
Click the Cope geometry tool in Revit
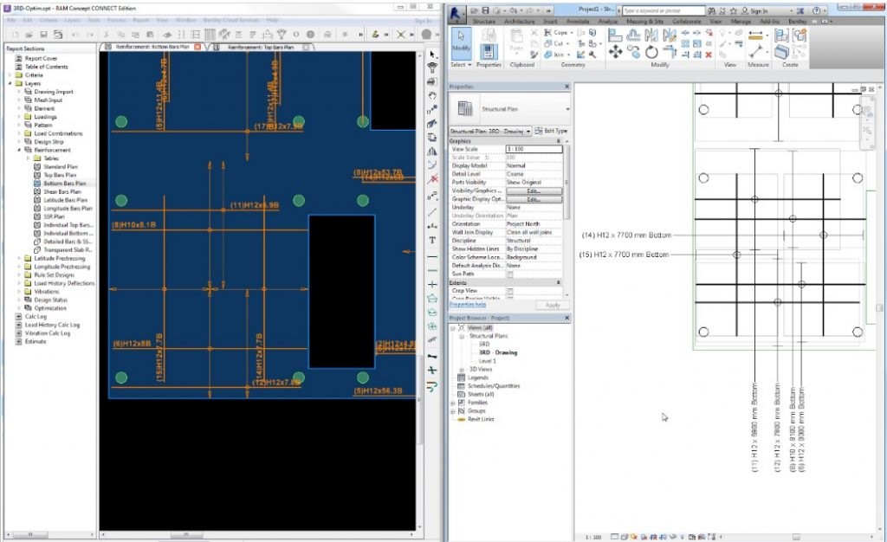point(559,32)
